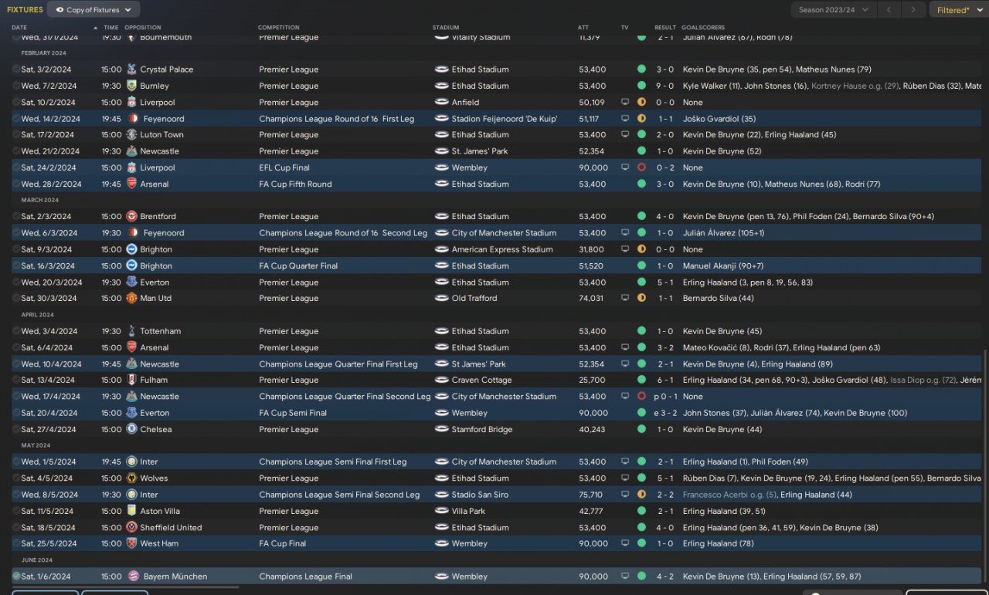Open the FA Cup Final competition link
This screenshot has width=989, height=595.
283,544
